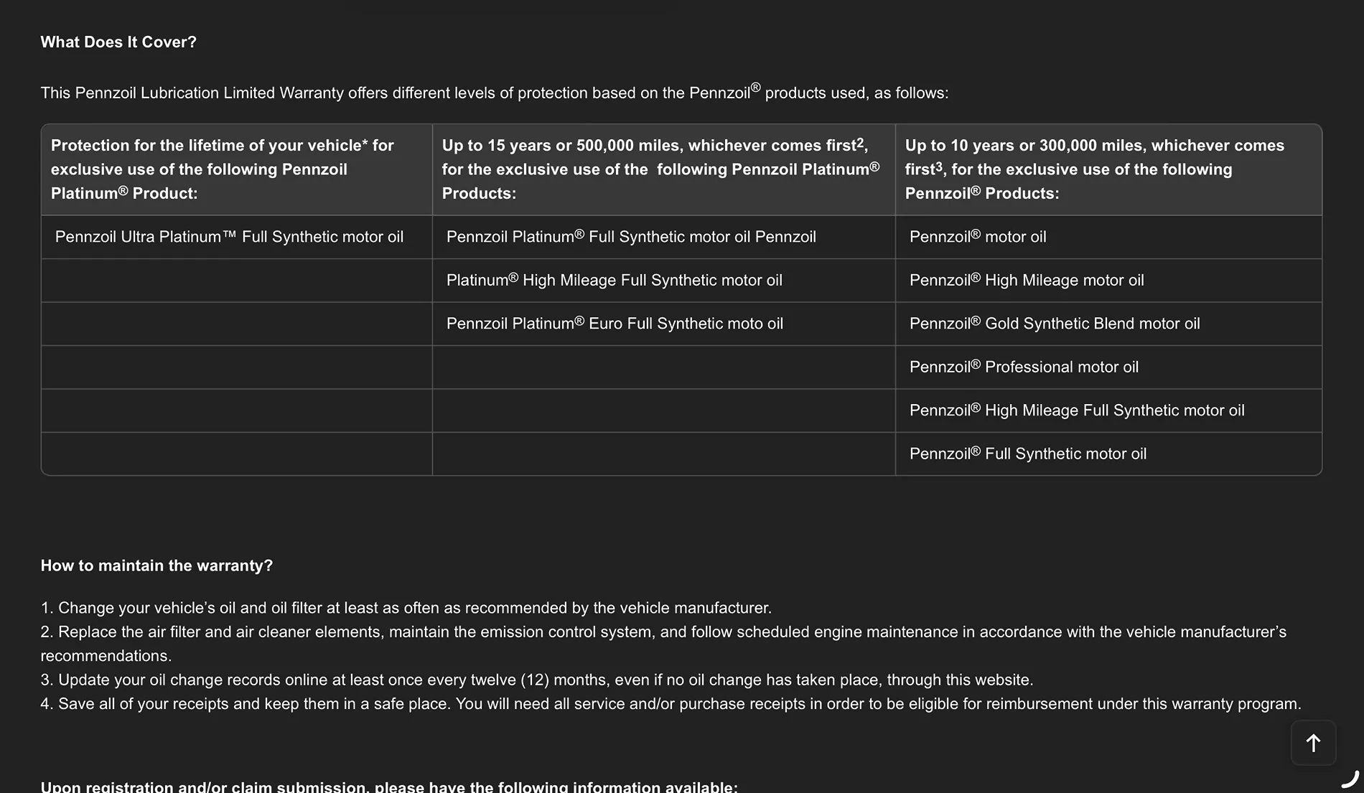The width and height of the screenshot is (1364, 793).
Task: Click step one about changing oil filter
Action: point(406,608)
